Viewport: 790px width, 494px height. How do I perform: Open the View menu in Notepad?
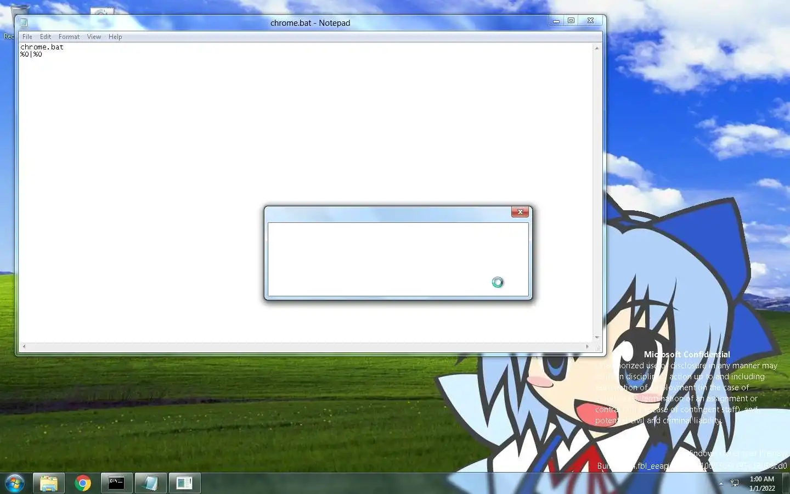[x=94, y=37]
